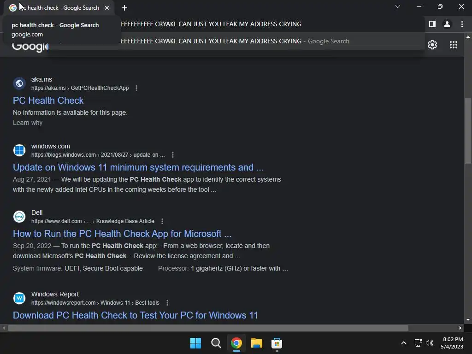Click the blogs.windows.com URL breadcrumb

pos(98,155)
